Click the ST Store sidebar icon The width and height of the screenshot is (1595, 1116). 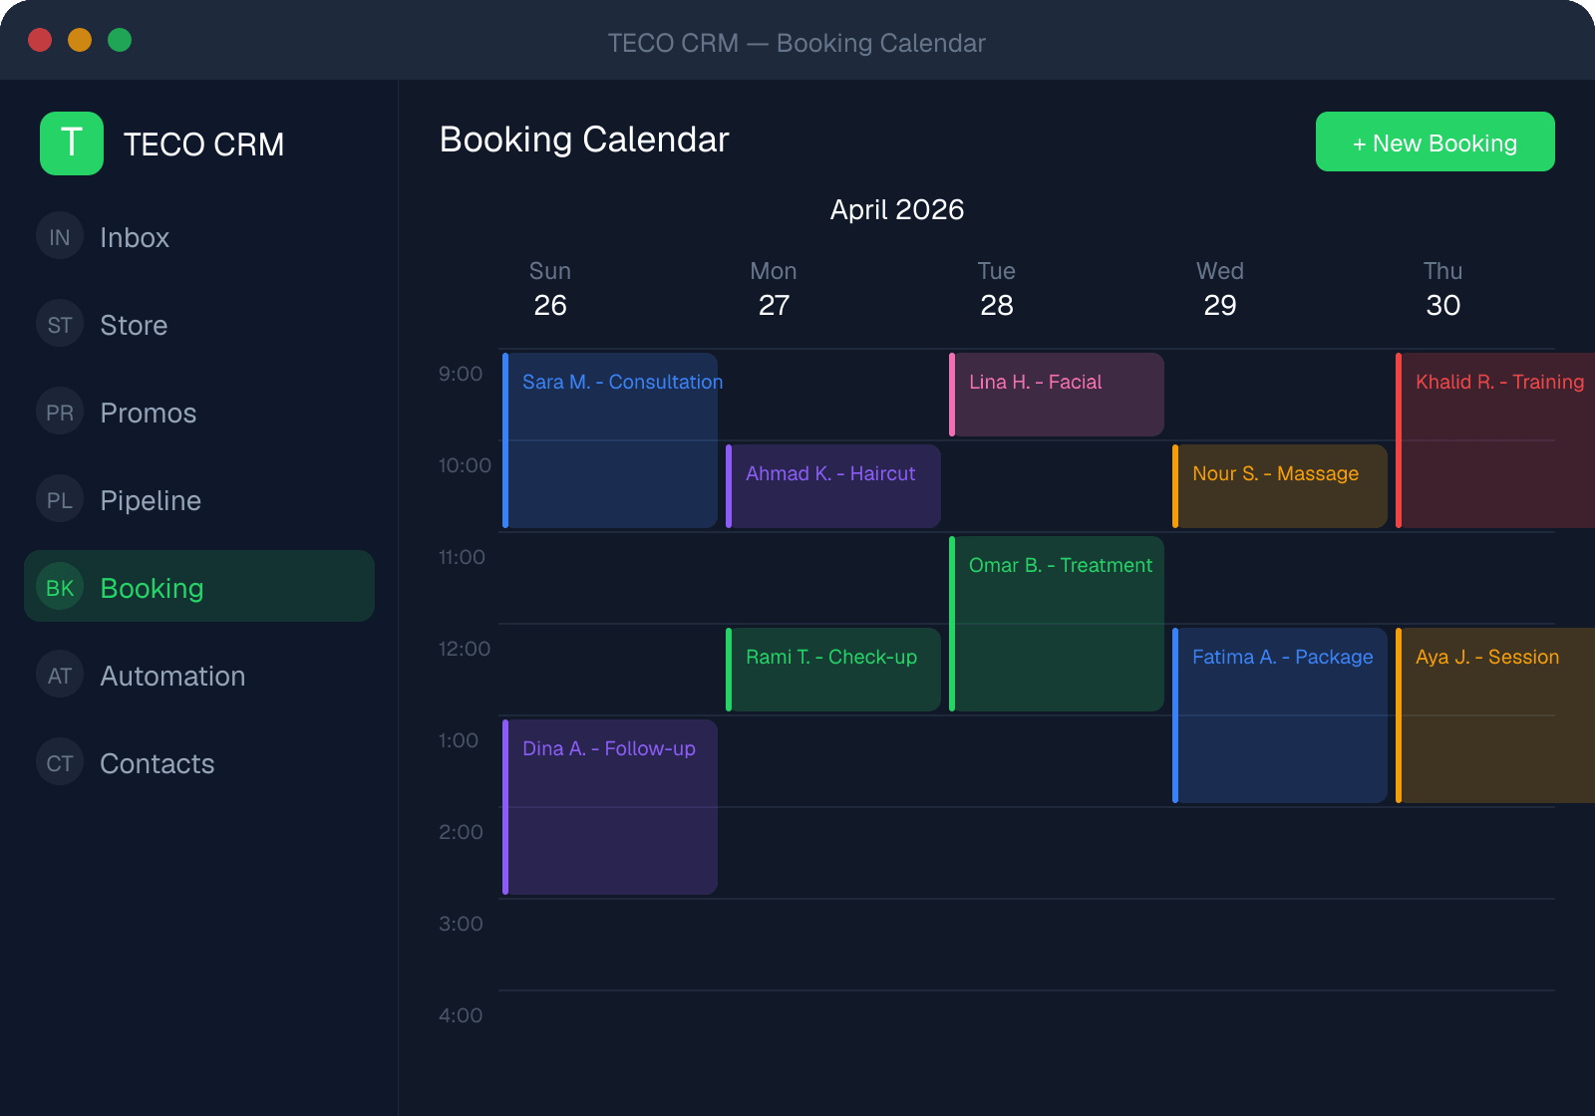click(60, 324)
